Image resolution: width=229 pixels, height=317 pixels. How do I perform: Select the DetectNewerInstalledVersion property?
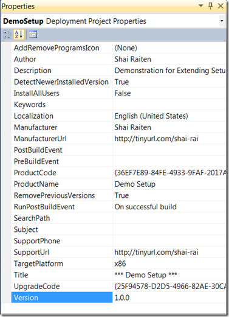62,82
